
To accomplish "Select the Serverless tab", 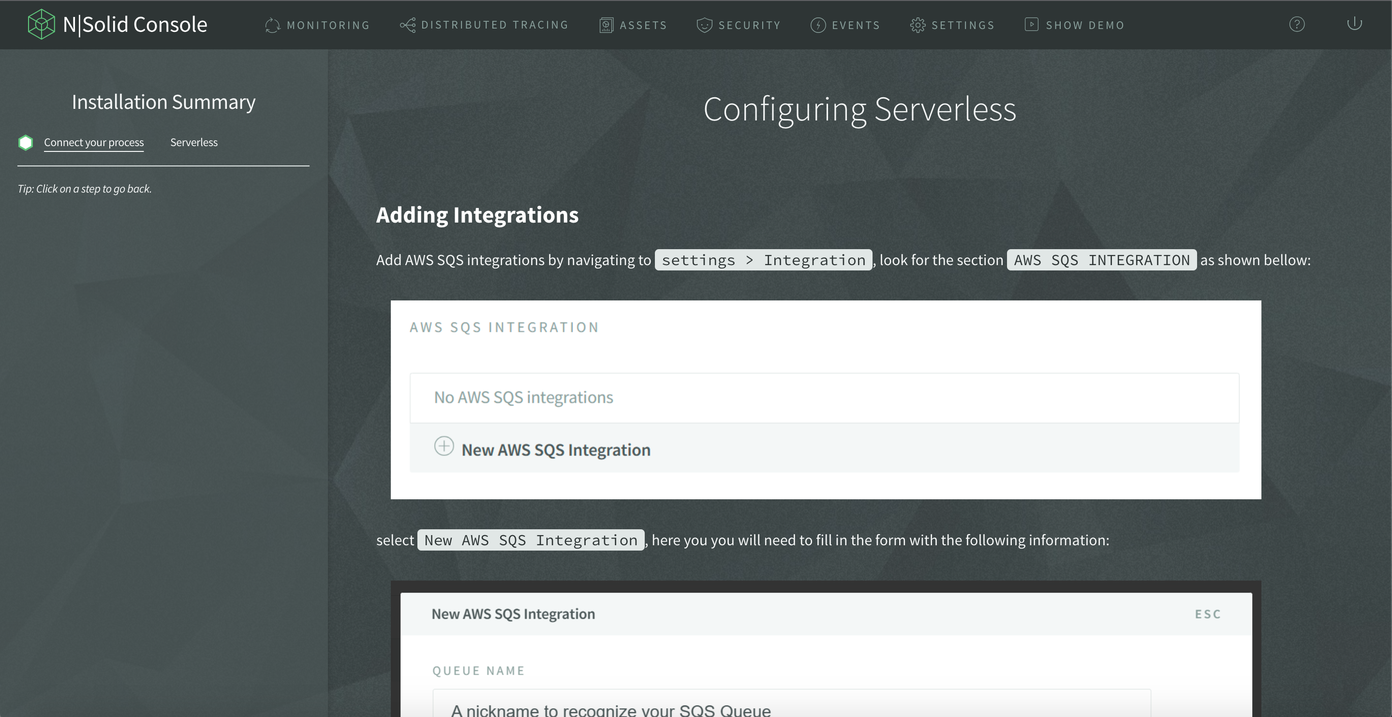I will click(x=194, y=142).
